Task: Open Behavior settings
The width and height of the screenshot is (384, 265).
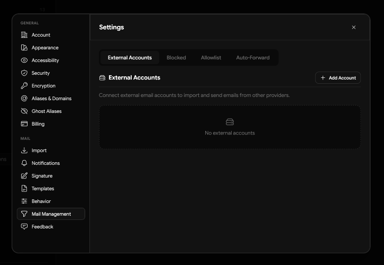Action: (x=41, y=201)
